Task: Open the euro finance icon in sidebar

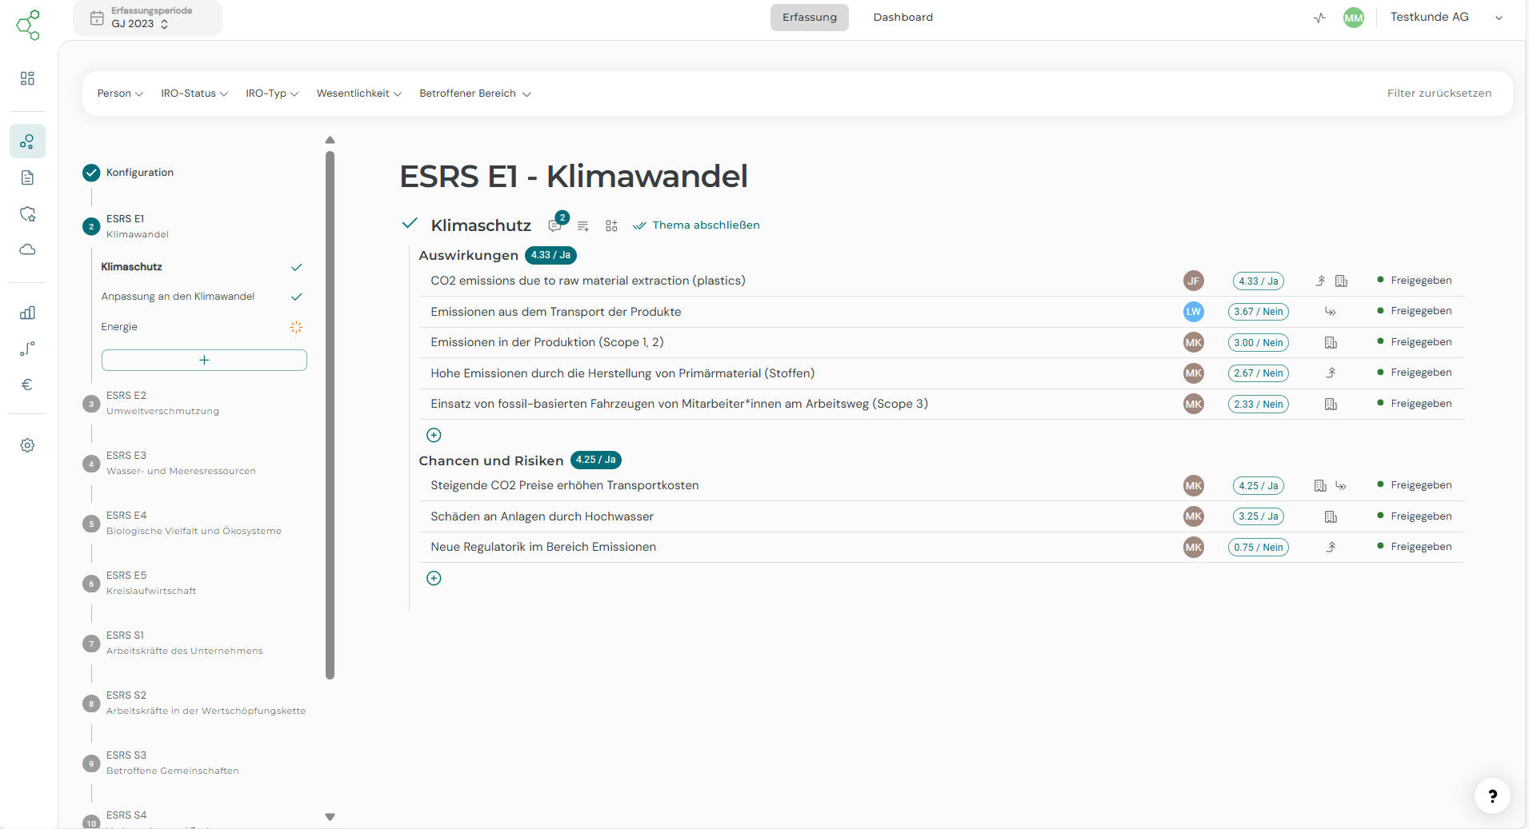Action: coord(27,385)
